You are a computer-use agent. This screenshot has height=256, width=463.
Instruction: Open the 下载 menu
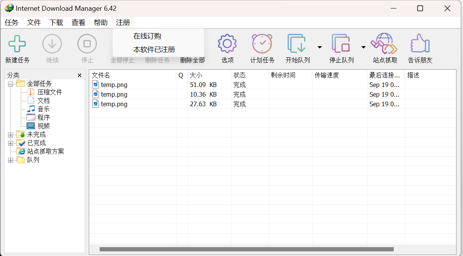(x=56, y=23)
